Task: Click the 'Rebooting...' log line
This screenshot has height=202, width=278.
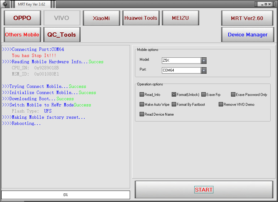Action: (x=21, y=124)
